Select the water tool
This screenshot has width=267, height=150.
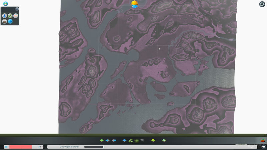[x=124, y=140]
